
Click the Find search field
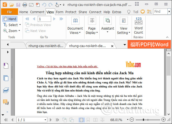pos(160,12)
